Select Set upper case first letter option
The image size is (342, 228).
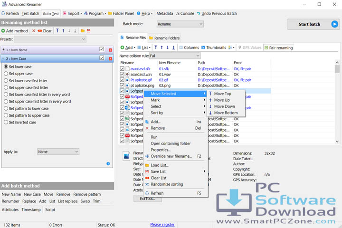[x=6, y=87]
